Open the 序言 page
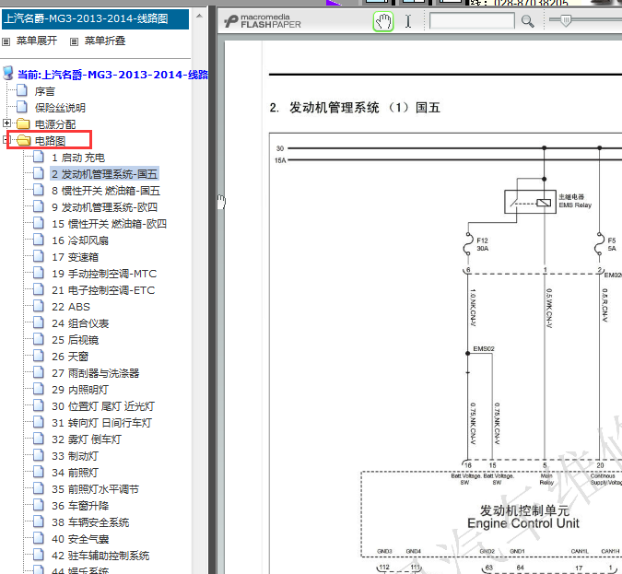The image size is (622, 574). [44, 91]
